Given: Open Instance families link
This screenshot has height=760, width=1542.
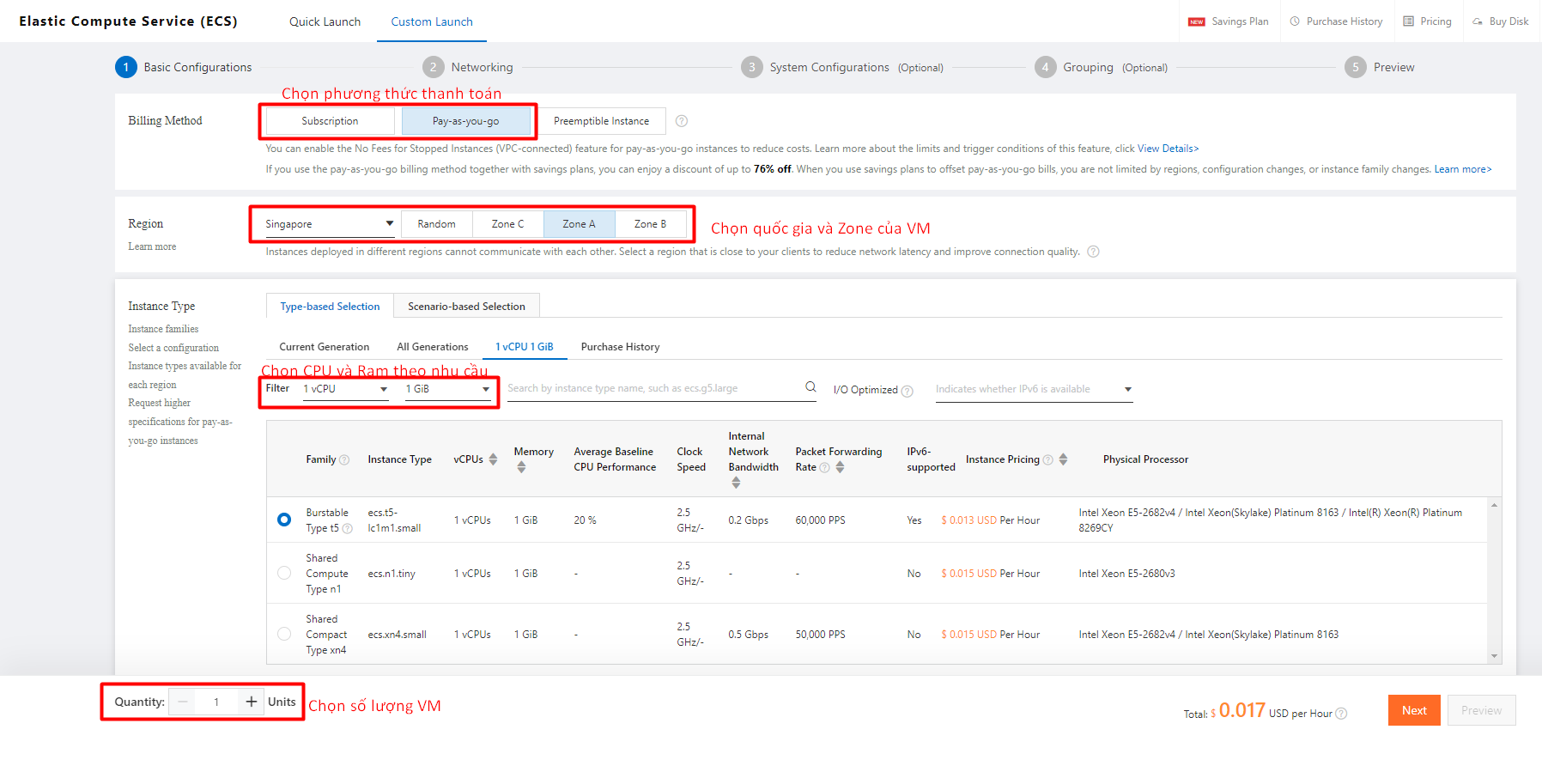Looking at the screenshot, I should 163,329.
